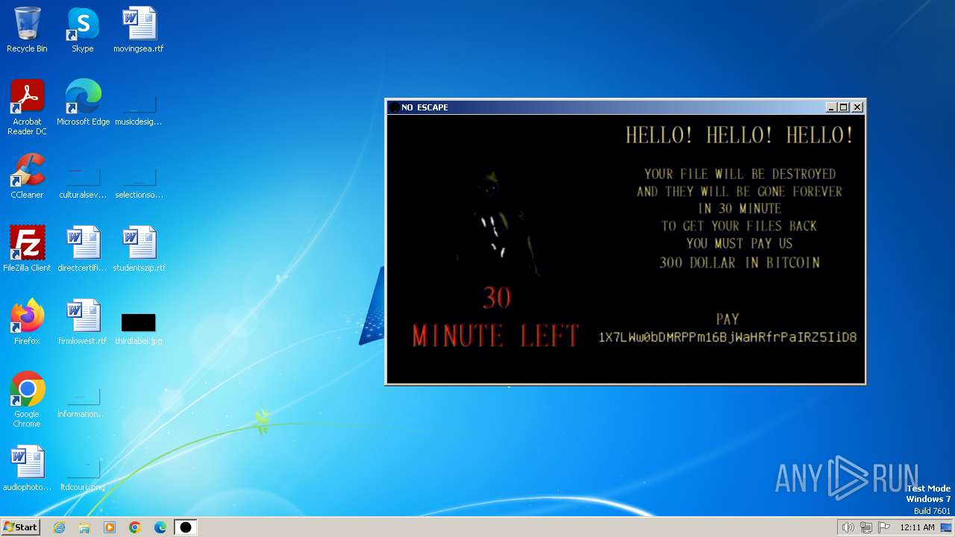Click the '30 MINUTE LEFT' countdown
Image resolution: width=955 pixels, height=537 pixels.
tap(496, 318)
